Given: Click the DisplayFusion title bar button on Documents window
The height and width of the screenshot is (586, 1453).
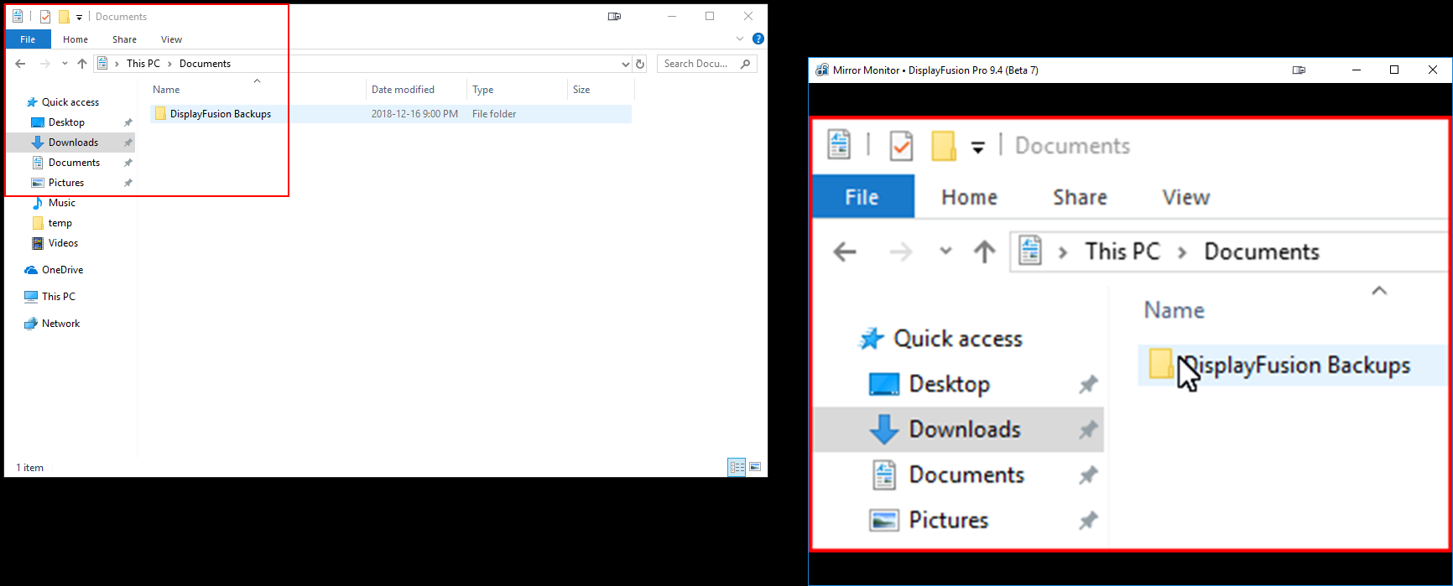Looking at the screenshot, I should click(614, 16).
